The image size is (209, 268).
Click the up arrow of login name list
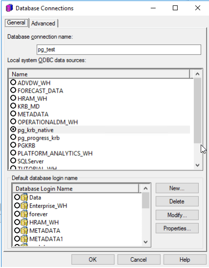pyautogui.click(x=146, y=188)
